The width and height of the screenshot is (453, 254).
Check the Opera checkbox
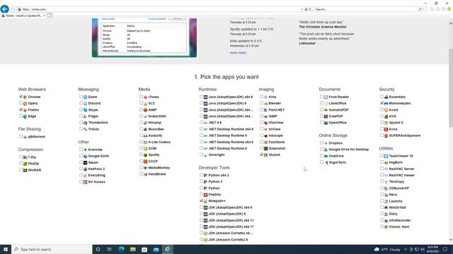pos(21,103)
